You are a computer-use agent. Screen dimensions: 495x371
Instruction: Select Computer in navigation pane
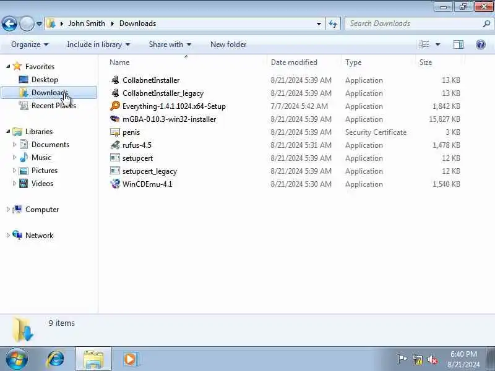pyautogui.click(x=42, y=210)
